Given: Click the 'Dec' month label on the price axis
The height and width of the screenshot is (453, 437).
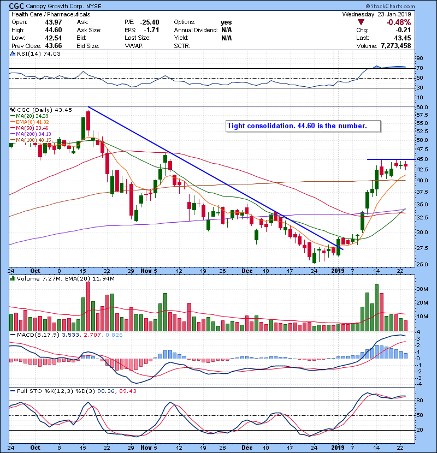Looking at the screenshot, I should (247, 271).
